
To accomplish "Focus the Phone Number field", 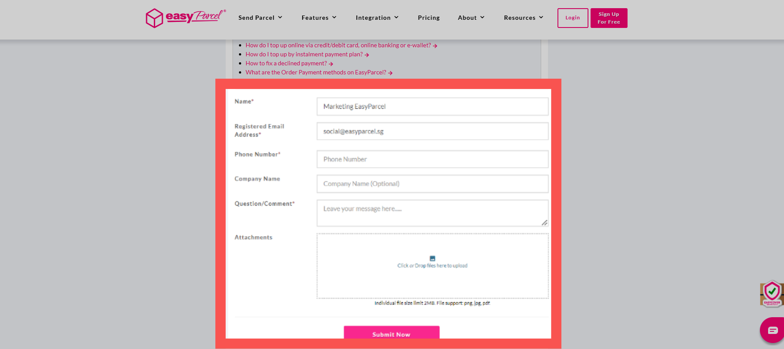I will (432, 159).
